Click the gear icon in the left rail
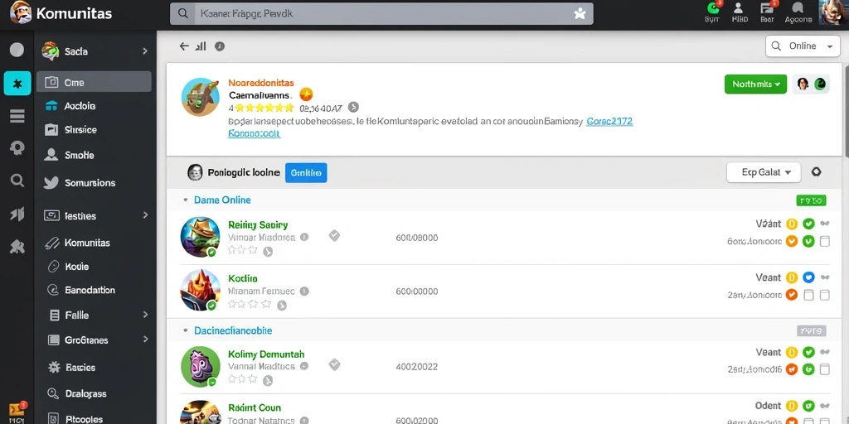 click(x=17, y=147)
